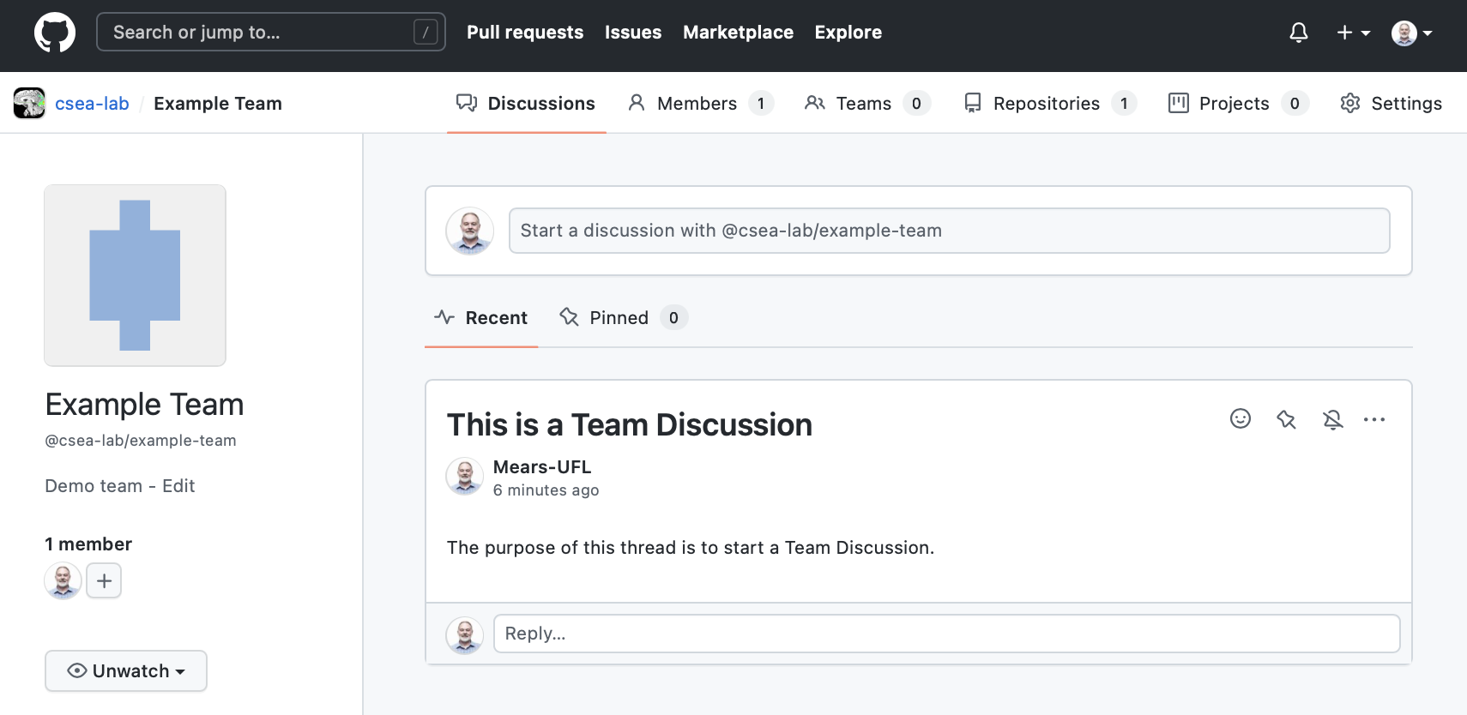This screenshot has height=715, width=1467.
Task: Focus the Reply text field
Action: 946,634
